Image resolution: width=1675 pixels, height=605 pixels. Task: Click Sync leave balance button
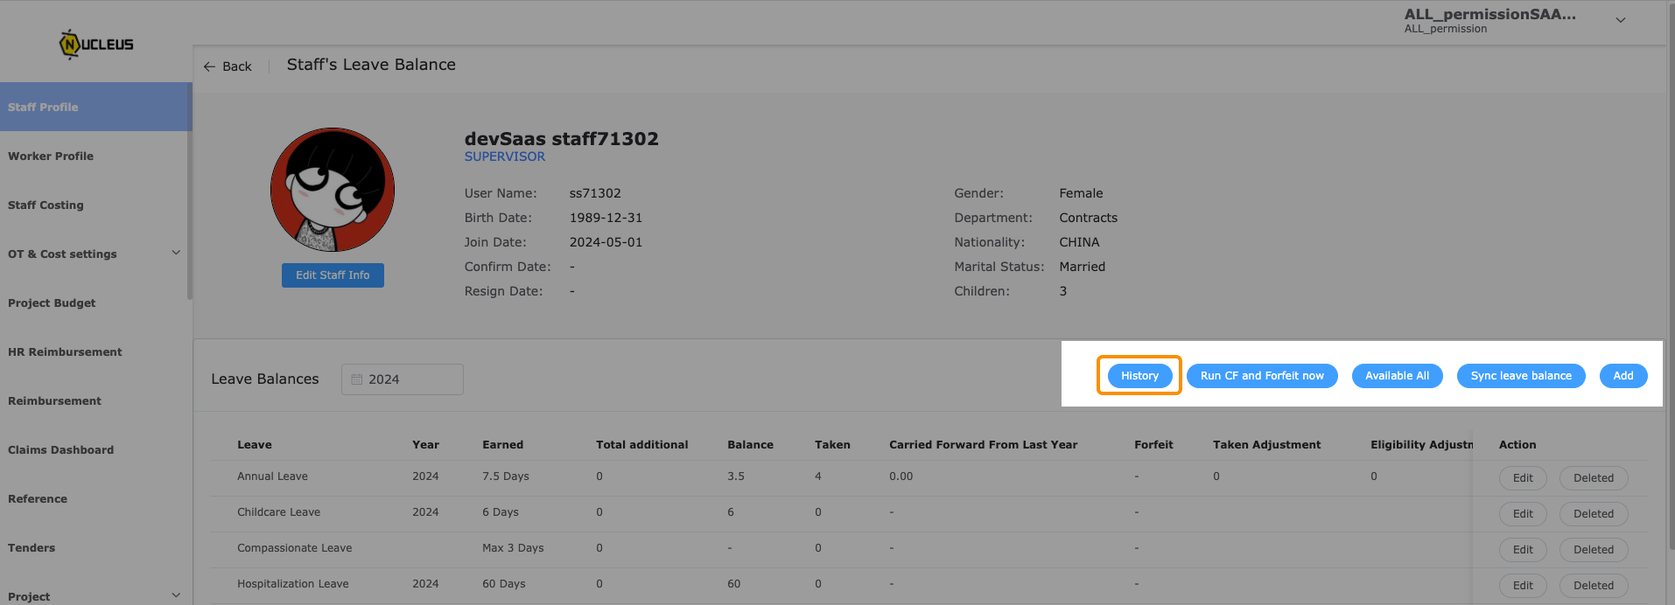coord(1521,376)
